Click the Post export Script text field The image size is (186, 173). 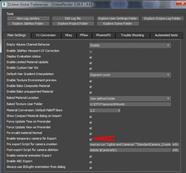[x=130, y=150]
